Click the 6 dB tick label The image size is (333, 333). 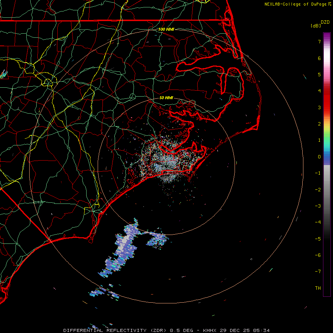(319, 58)
